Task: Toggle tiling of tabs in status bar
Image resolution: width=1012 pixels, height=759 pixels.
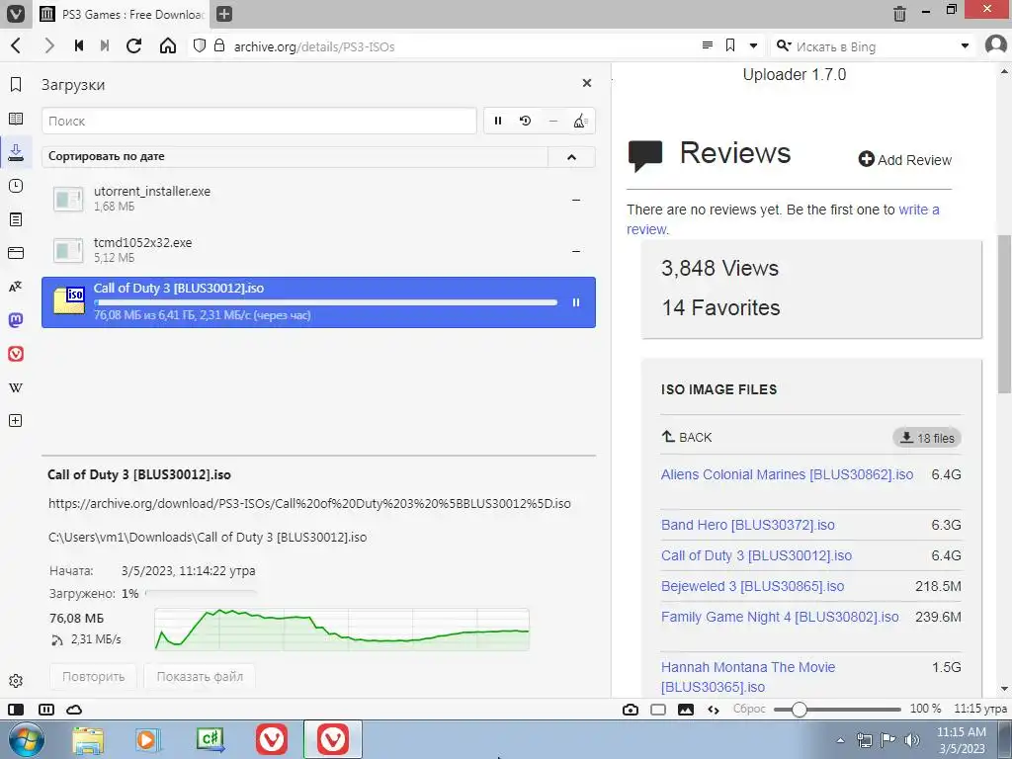Action: tap(45, 710)
